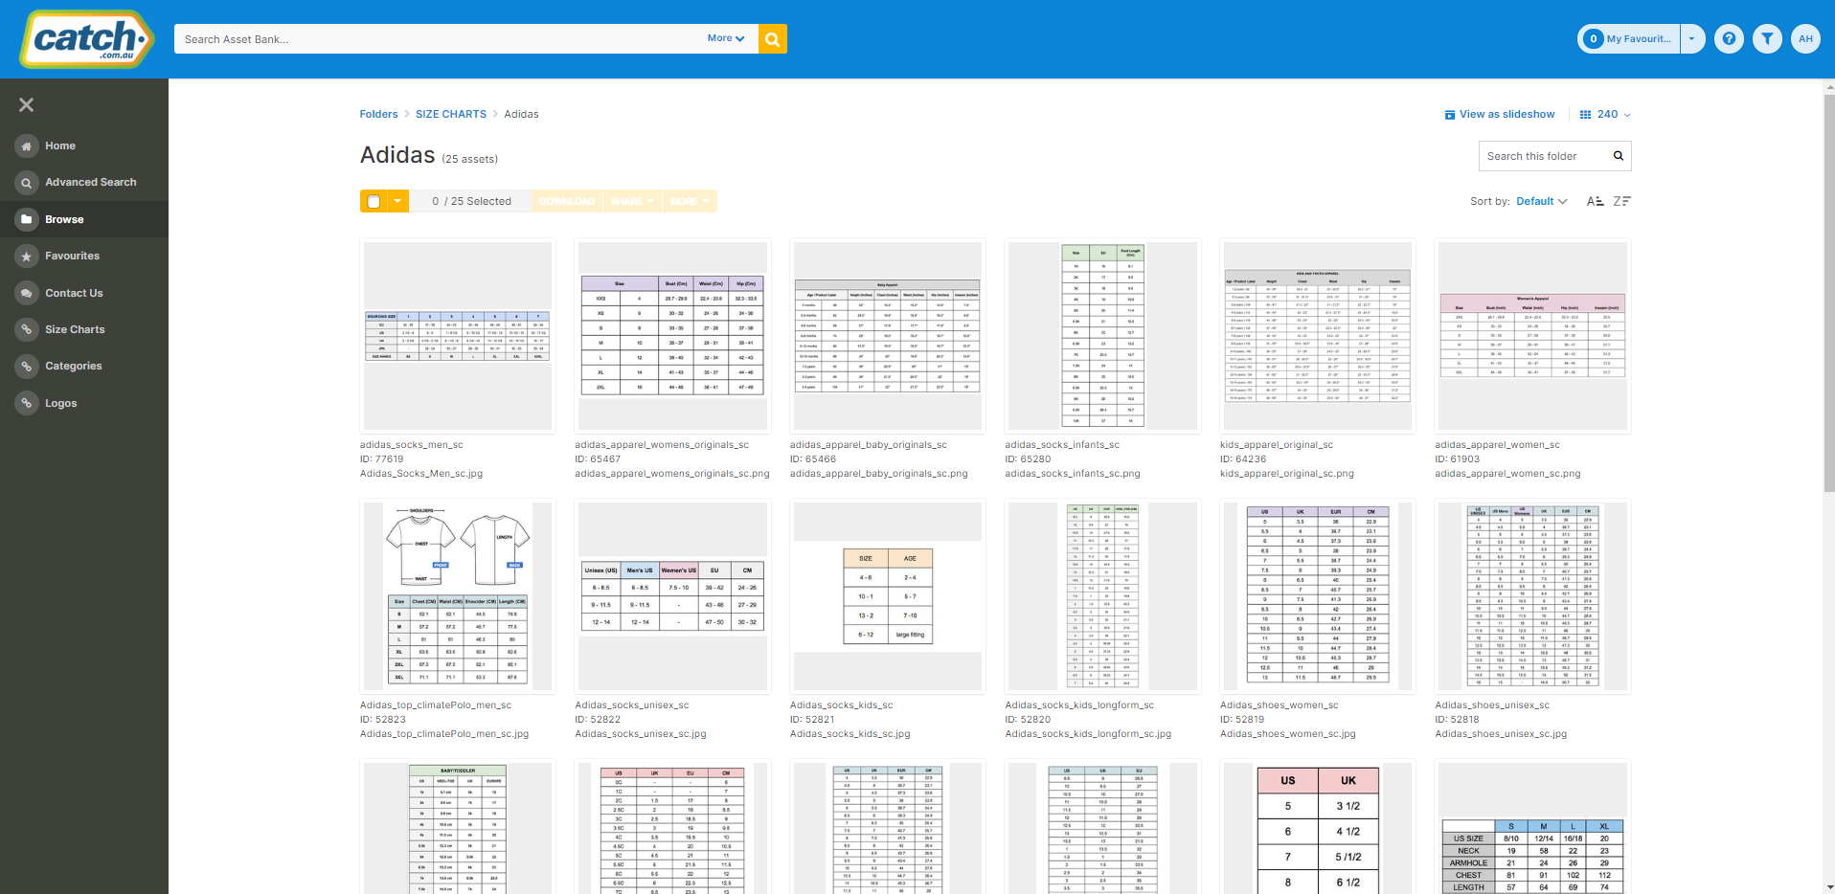Open the adidas_apparel_women_sc thumbnail
The image size is (1835, 894).
tap(1532, 336)
